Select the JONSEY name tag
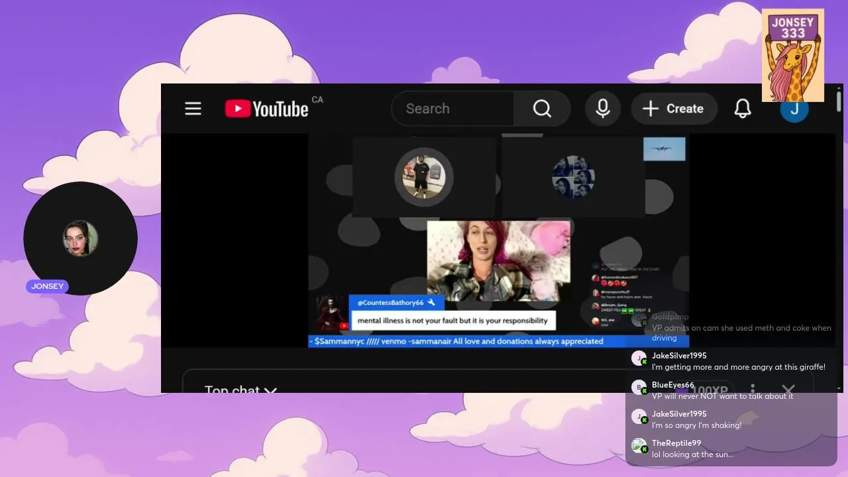Image resolution: width=848 pixels, height=477 pixels. [47, 286]
